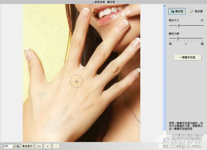The height and width of the screenshot is (150, 207).
Task: Click the plus zoom-in button
Action: [x=48, y=146]
